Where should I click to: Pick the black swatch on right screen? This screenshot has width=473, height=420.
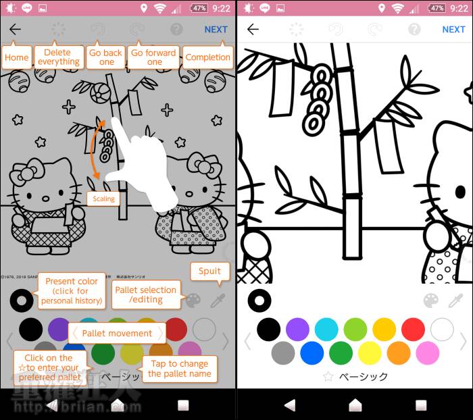click(x=268, y=330)
